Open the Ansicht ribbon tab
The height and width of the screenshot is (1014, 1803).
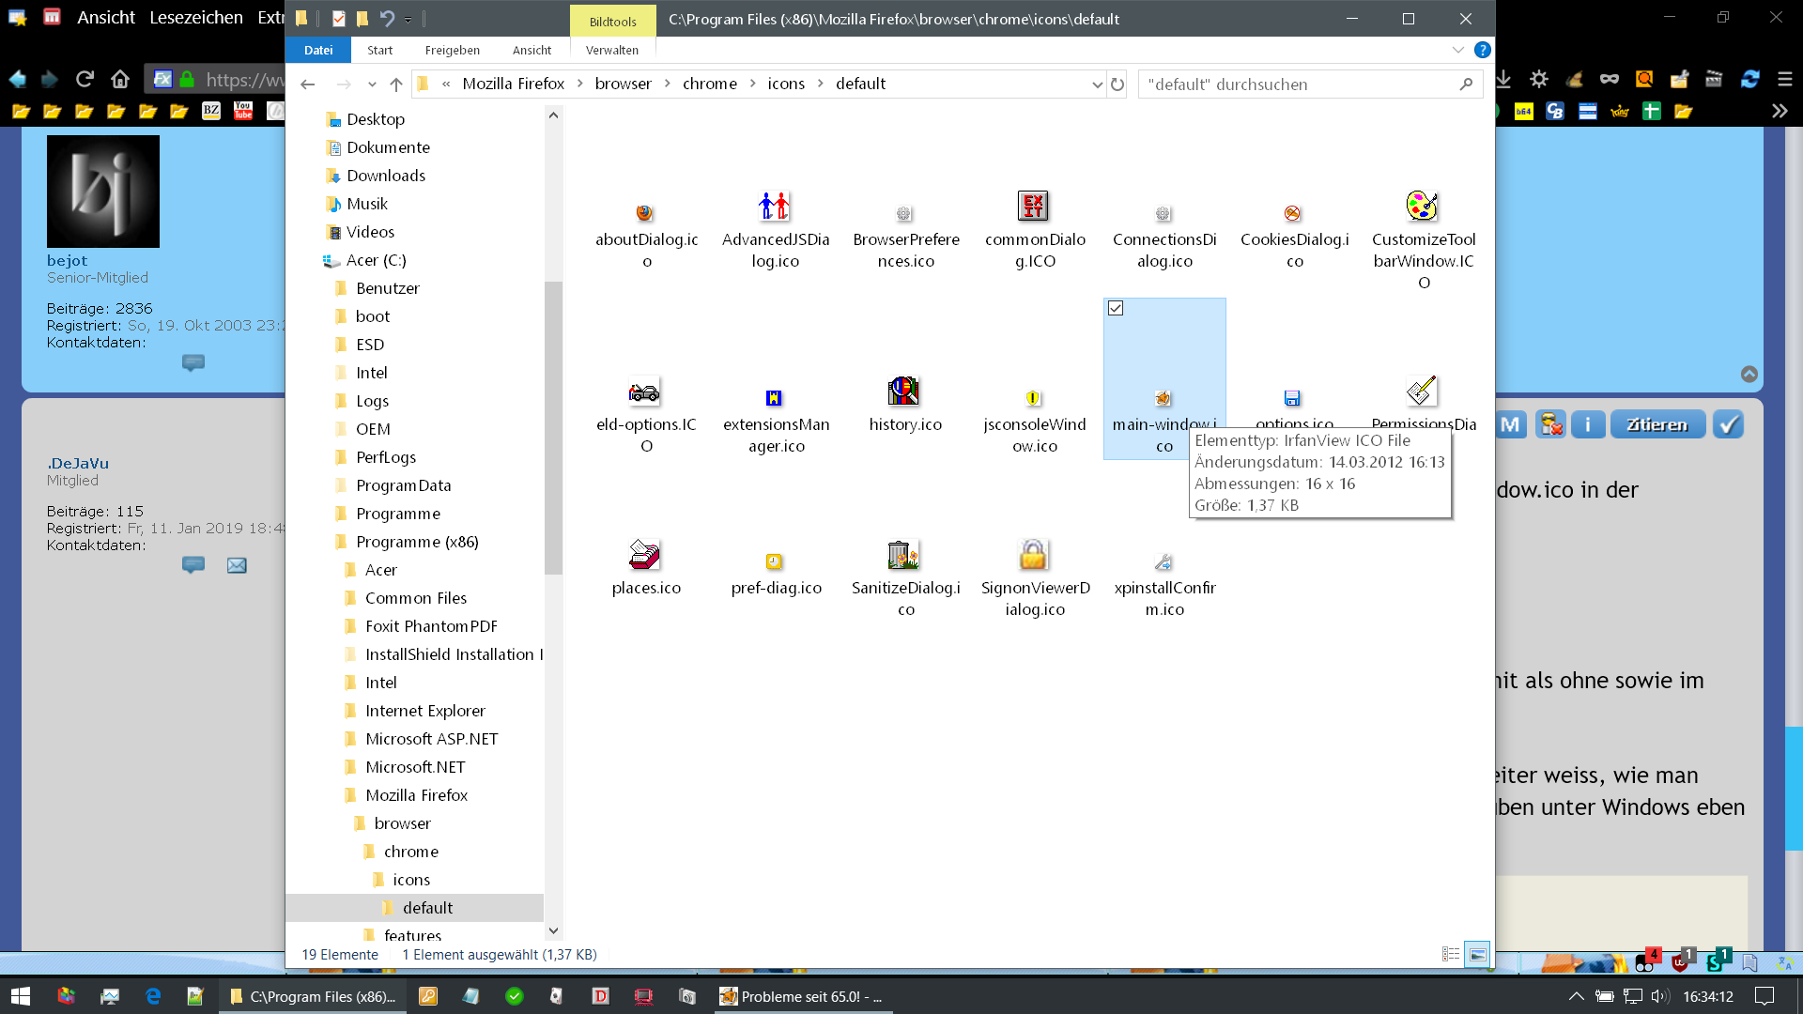pyautogui.click(x=532, y=50)
